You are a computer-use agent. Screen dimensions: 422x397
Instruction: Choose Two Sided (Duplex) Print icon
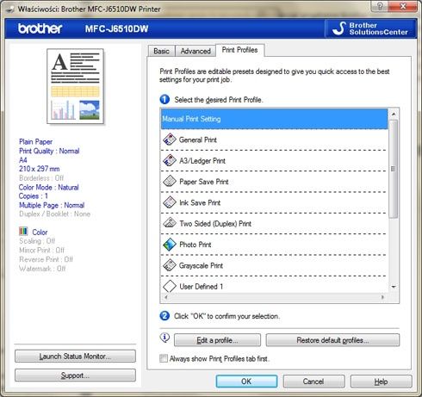coord(170,223)
